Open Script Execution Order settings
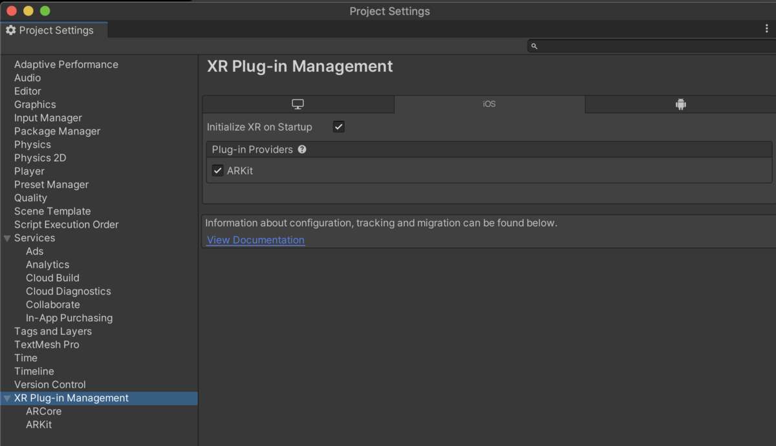Image resolution: width=776 pixels, height=446 pixels. pos(67,224)
